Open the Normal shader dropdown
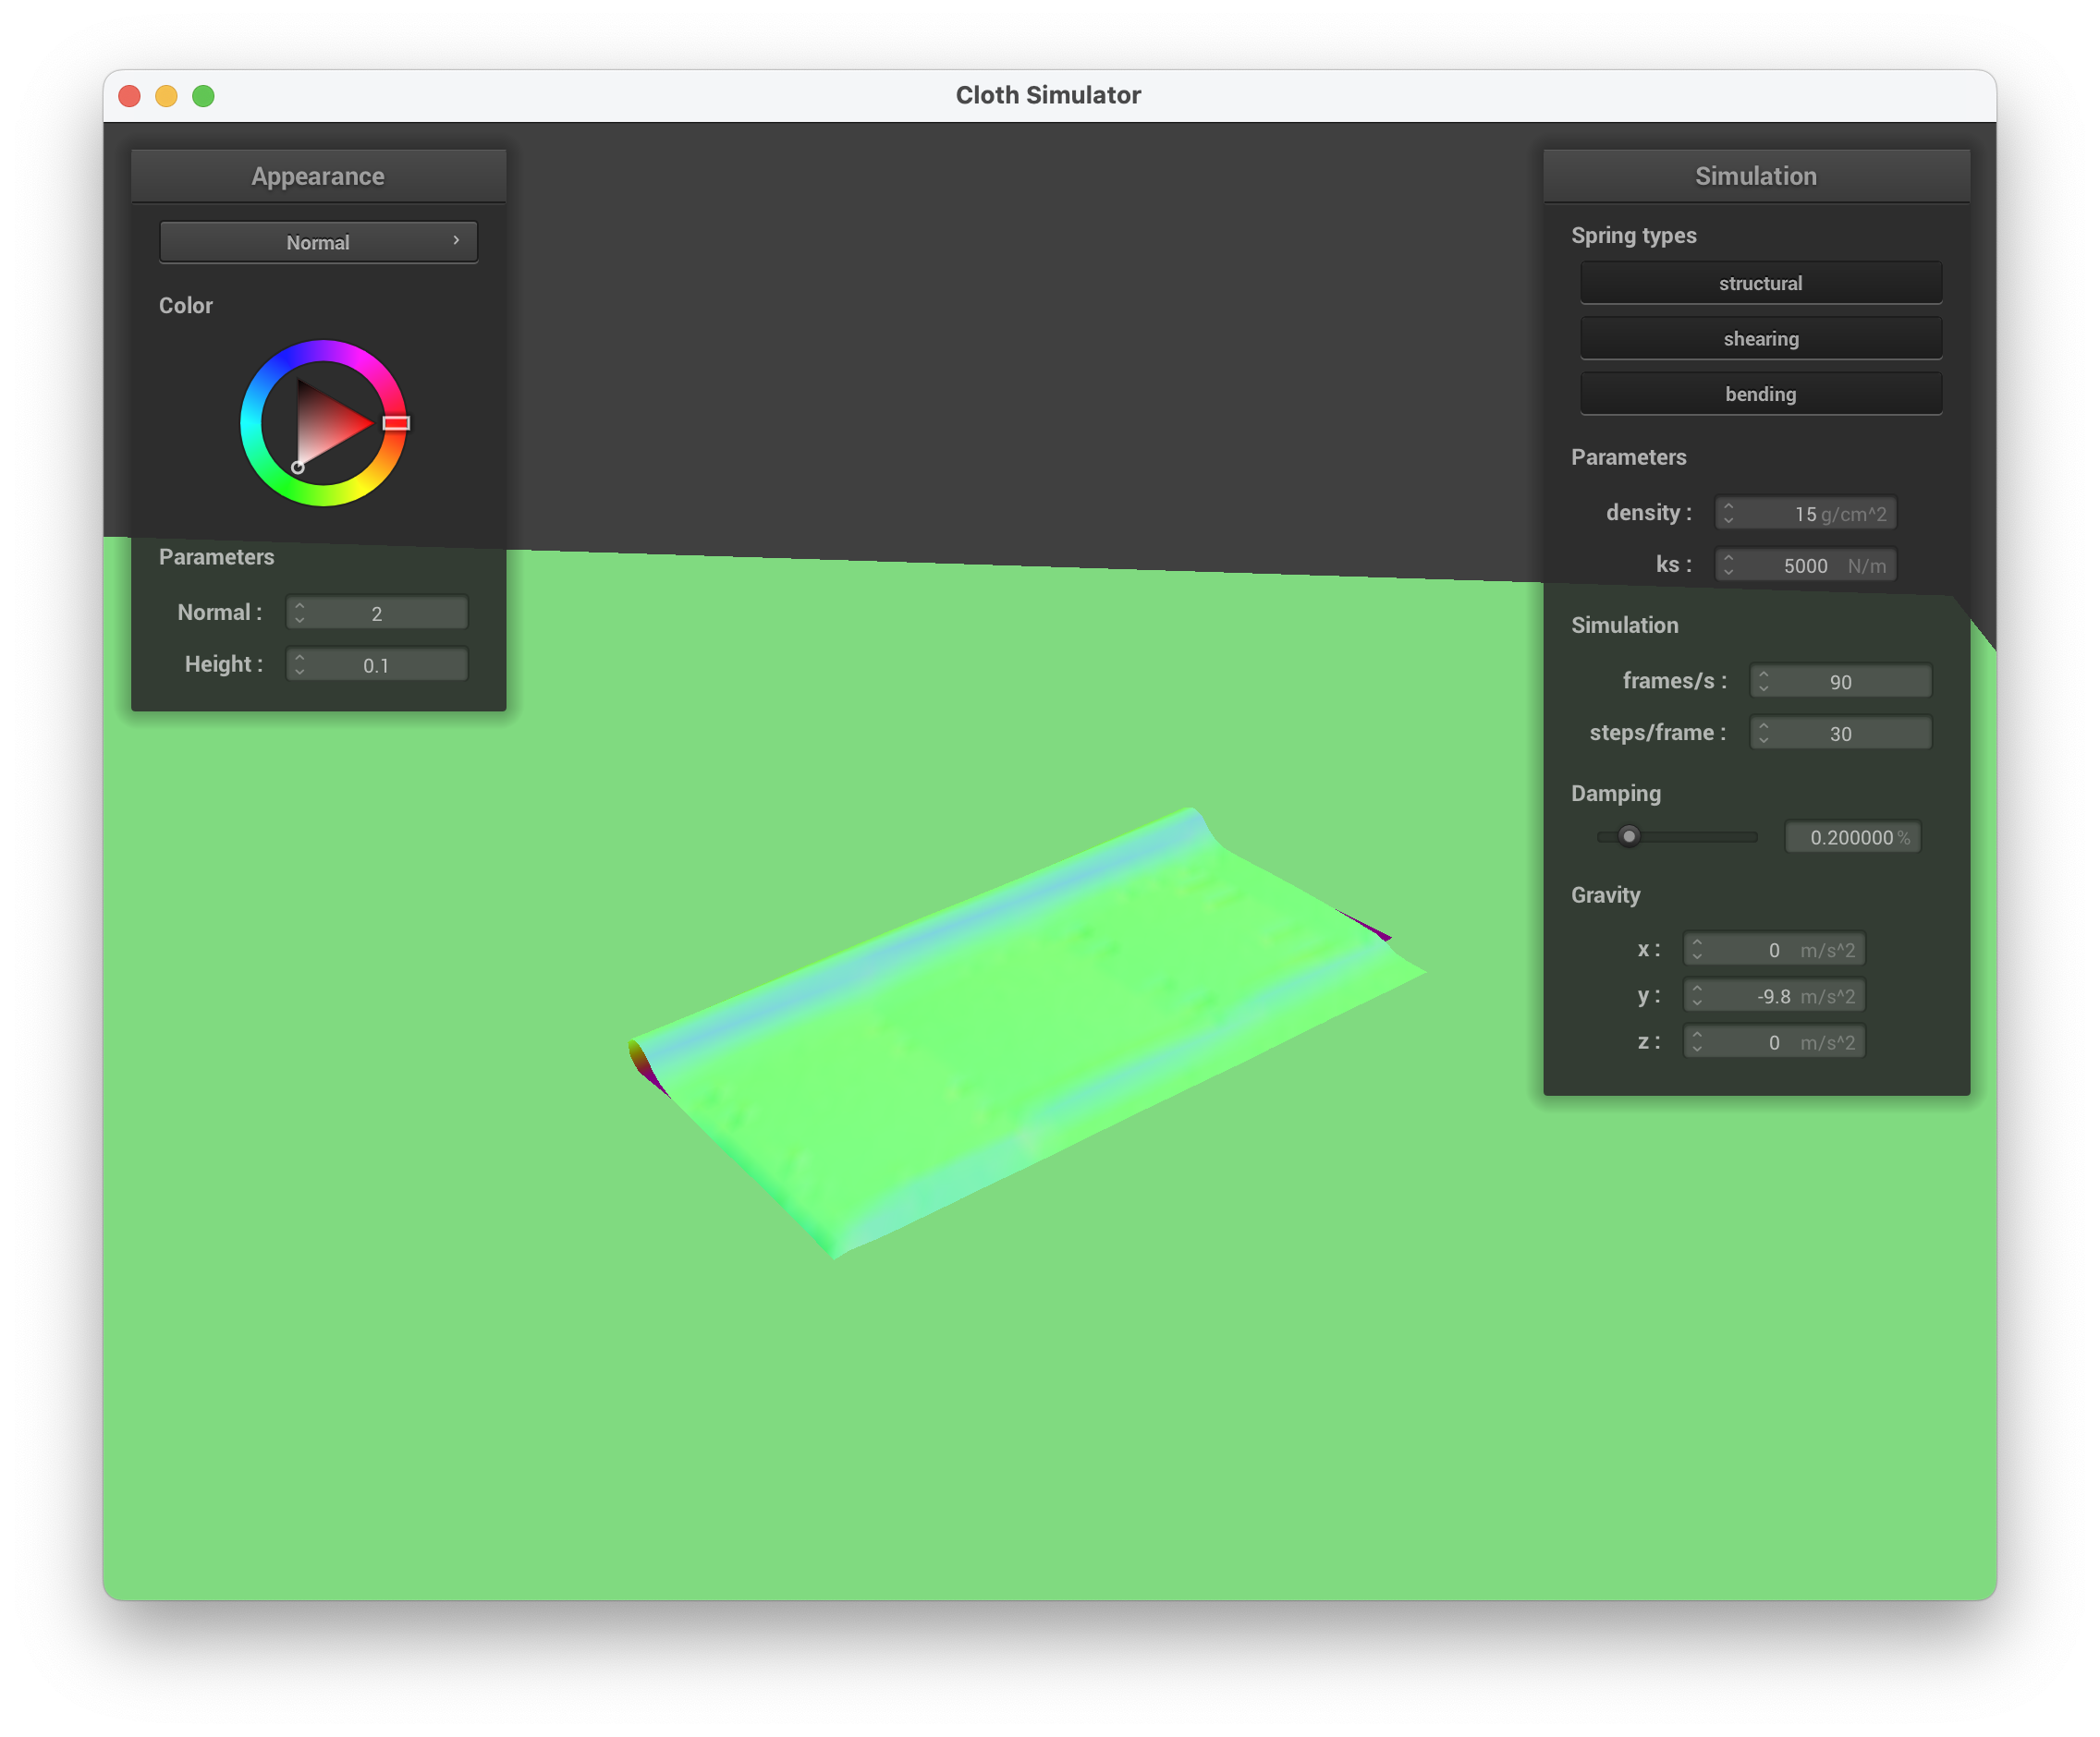This screenshot has height=1737, width=2100. pyautogui.click(x=318, y=242)
